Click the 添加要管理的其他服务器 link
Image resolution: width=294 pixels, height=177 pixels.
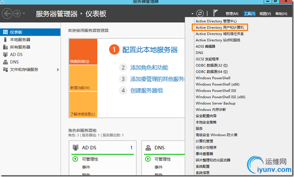click(x=157, y=79)
